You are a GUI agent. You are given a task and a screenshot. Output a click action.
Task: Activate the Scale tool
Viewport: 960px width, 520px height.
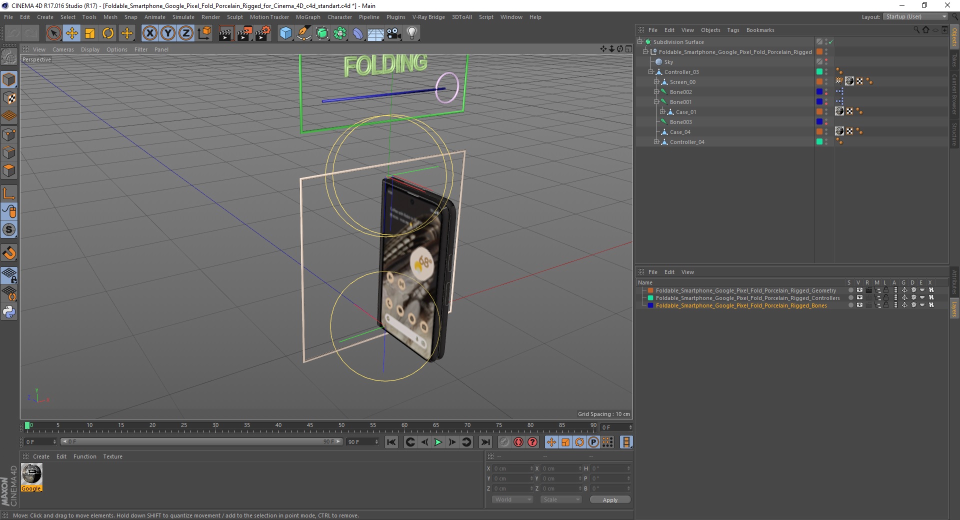coord(90,33)
